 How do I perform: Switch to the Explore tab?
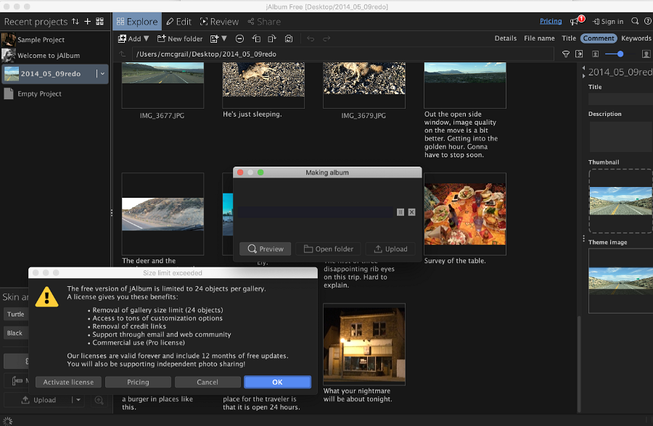tap(137, 22)
